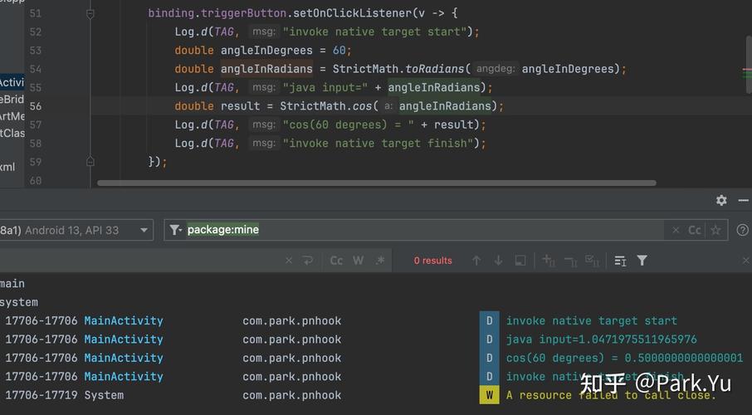Jump to the previous search occurrence
752x415 pixels.
476,261
